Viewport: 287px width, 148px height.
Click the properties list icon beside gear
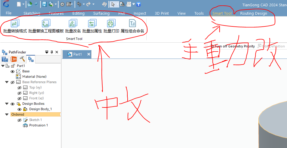(69, 5)
